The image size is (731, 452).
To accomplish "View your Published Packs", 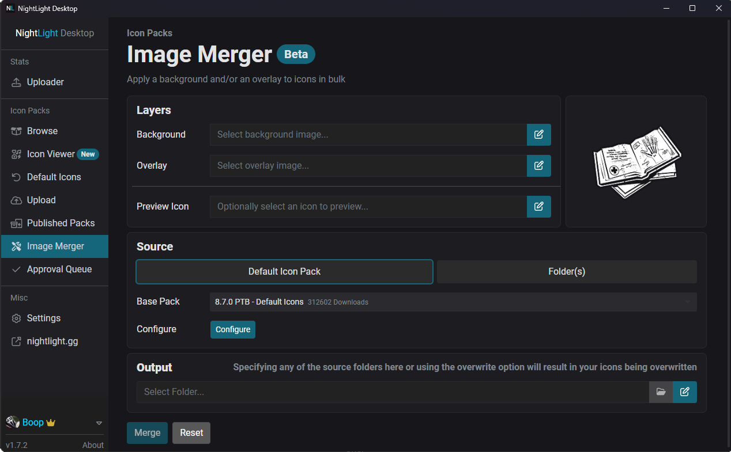I will 59,223.
